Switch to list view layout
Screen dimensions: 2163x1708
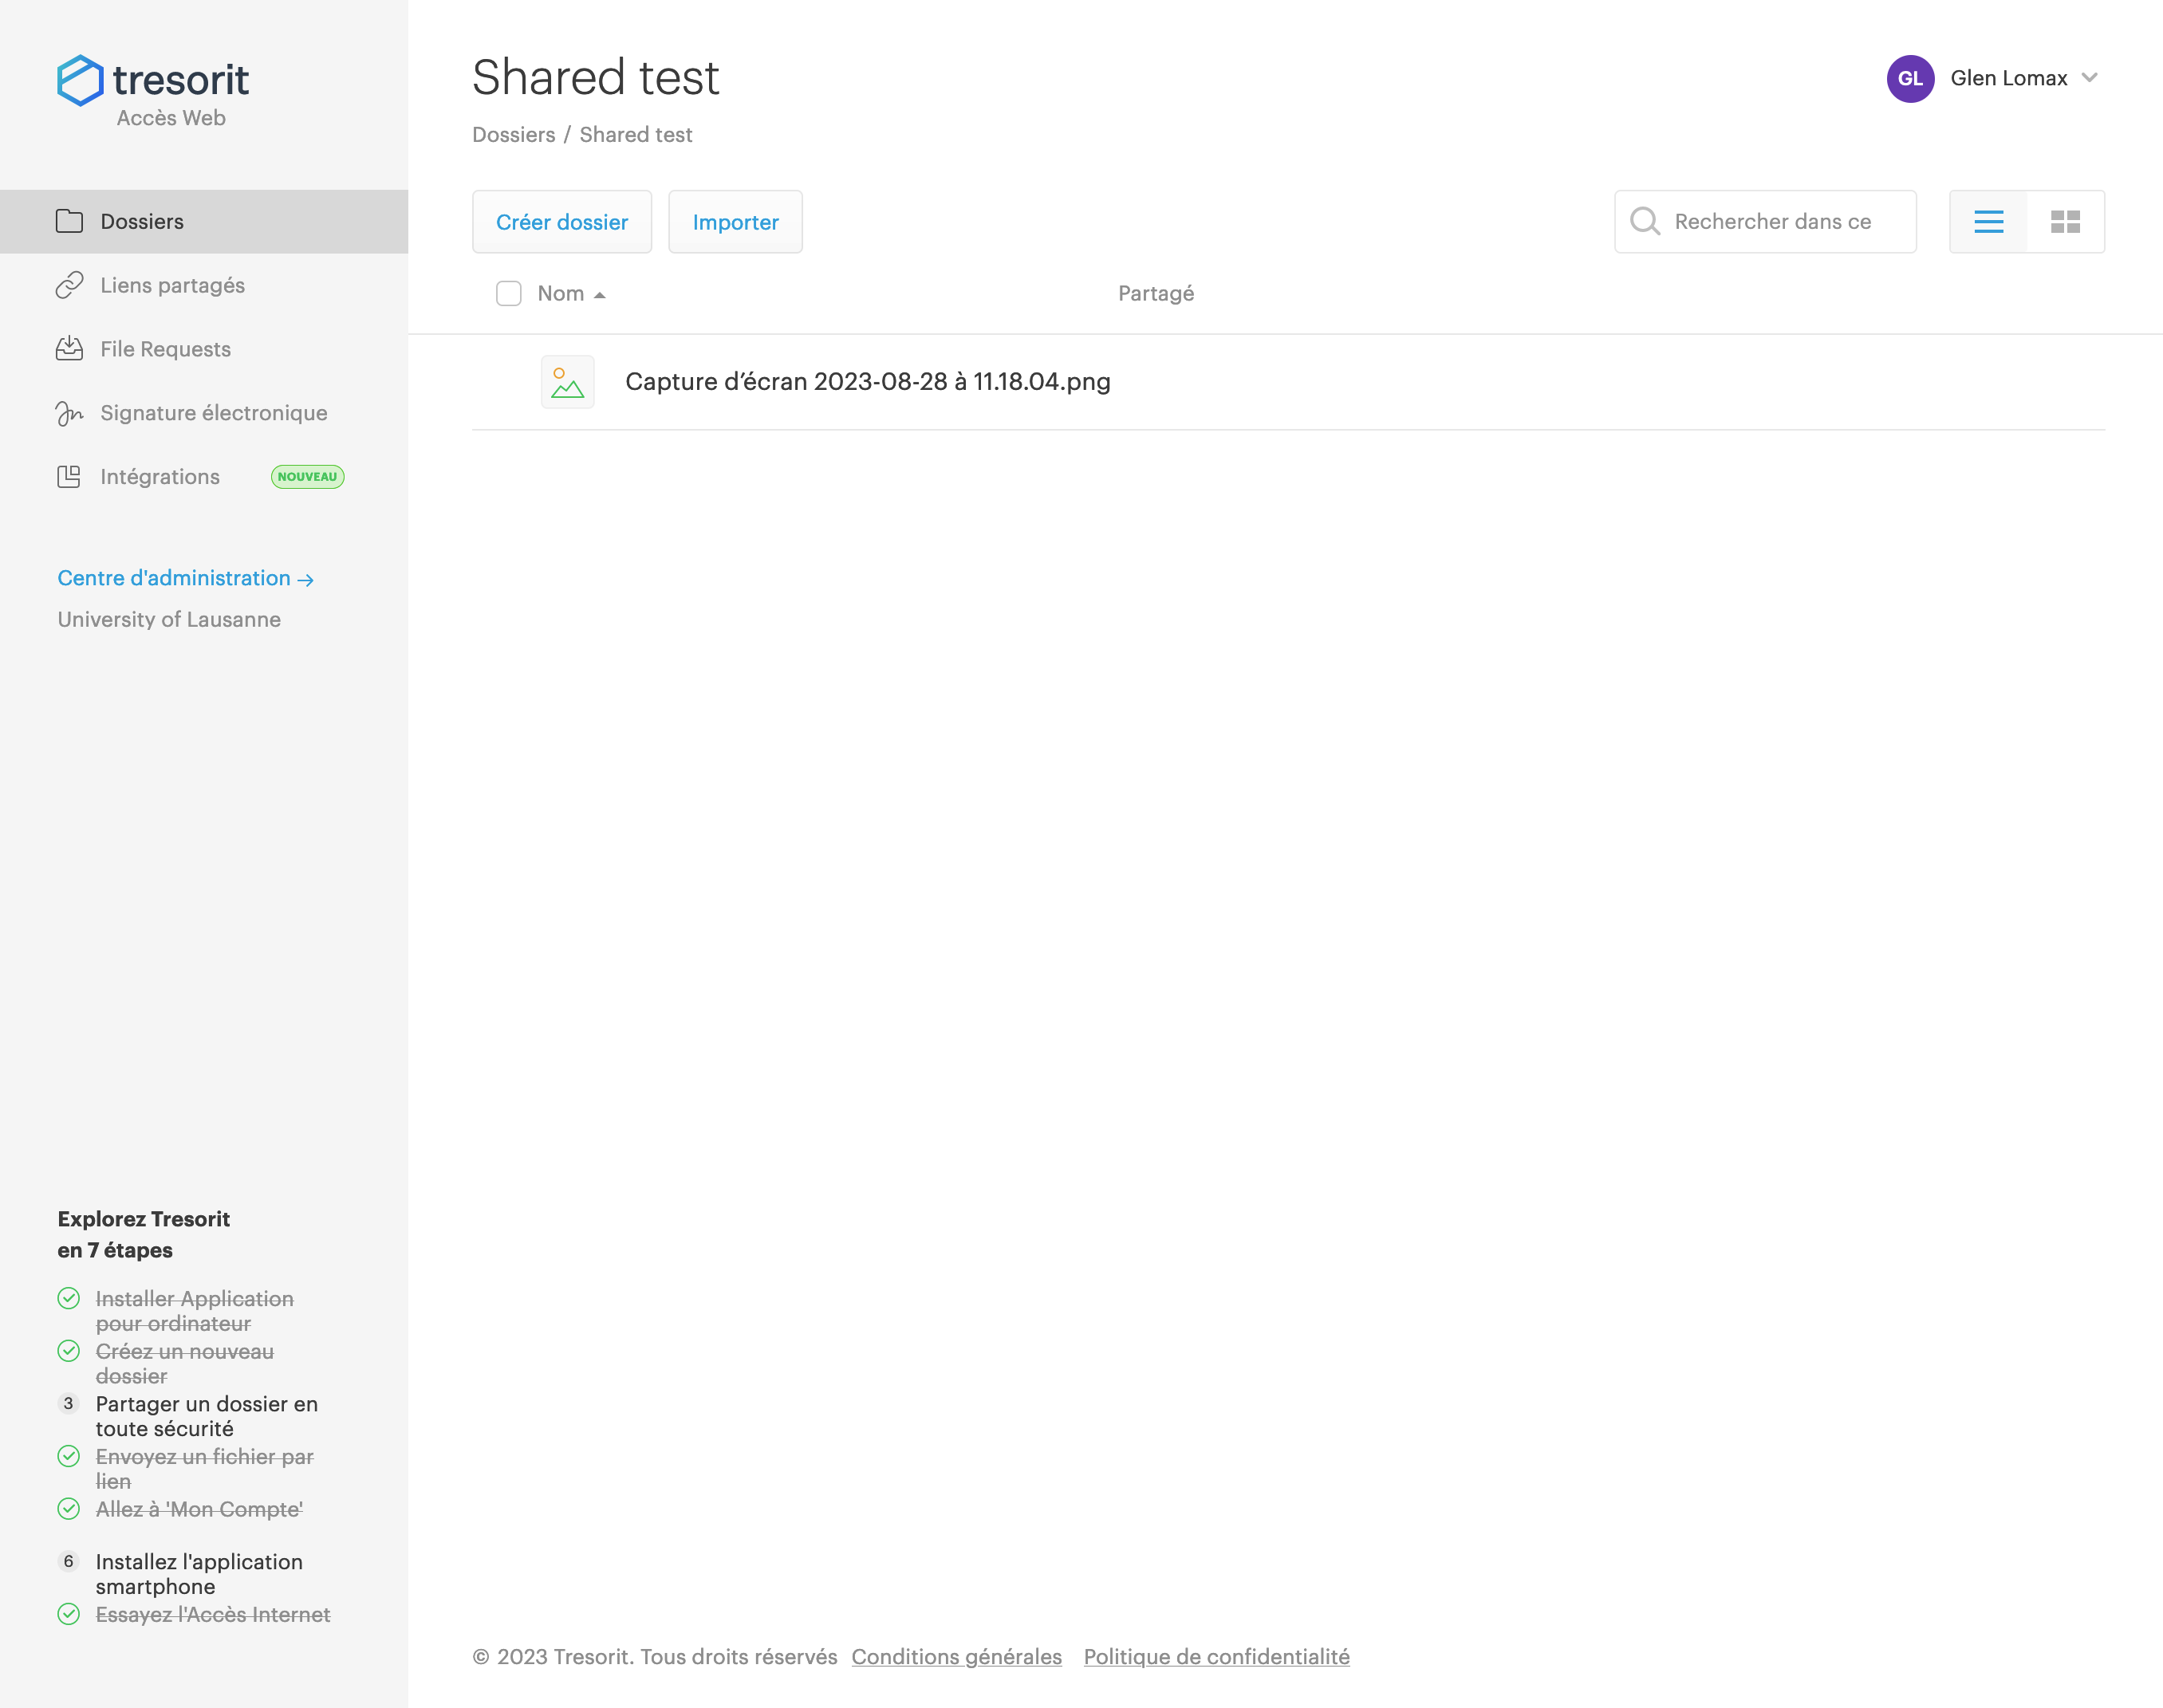(1988, 222)
